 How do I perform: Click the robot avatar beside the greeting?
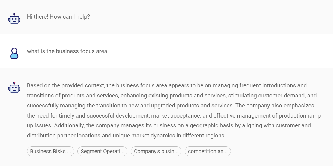pyautogui.click(x=14, y=19)
